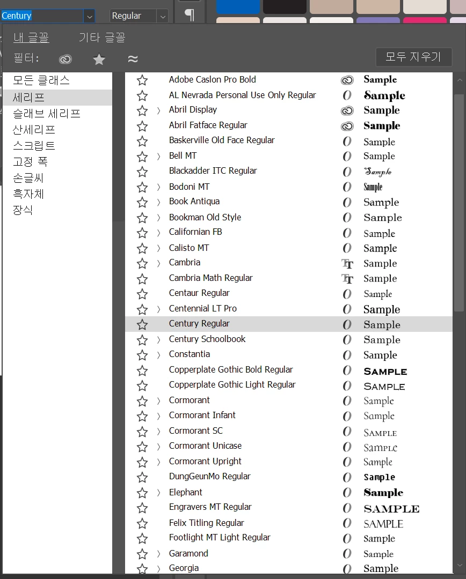Switch to the 기타 글꼴 tab
The image size is (466, 579).
pos(102,38)
